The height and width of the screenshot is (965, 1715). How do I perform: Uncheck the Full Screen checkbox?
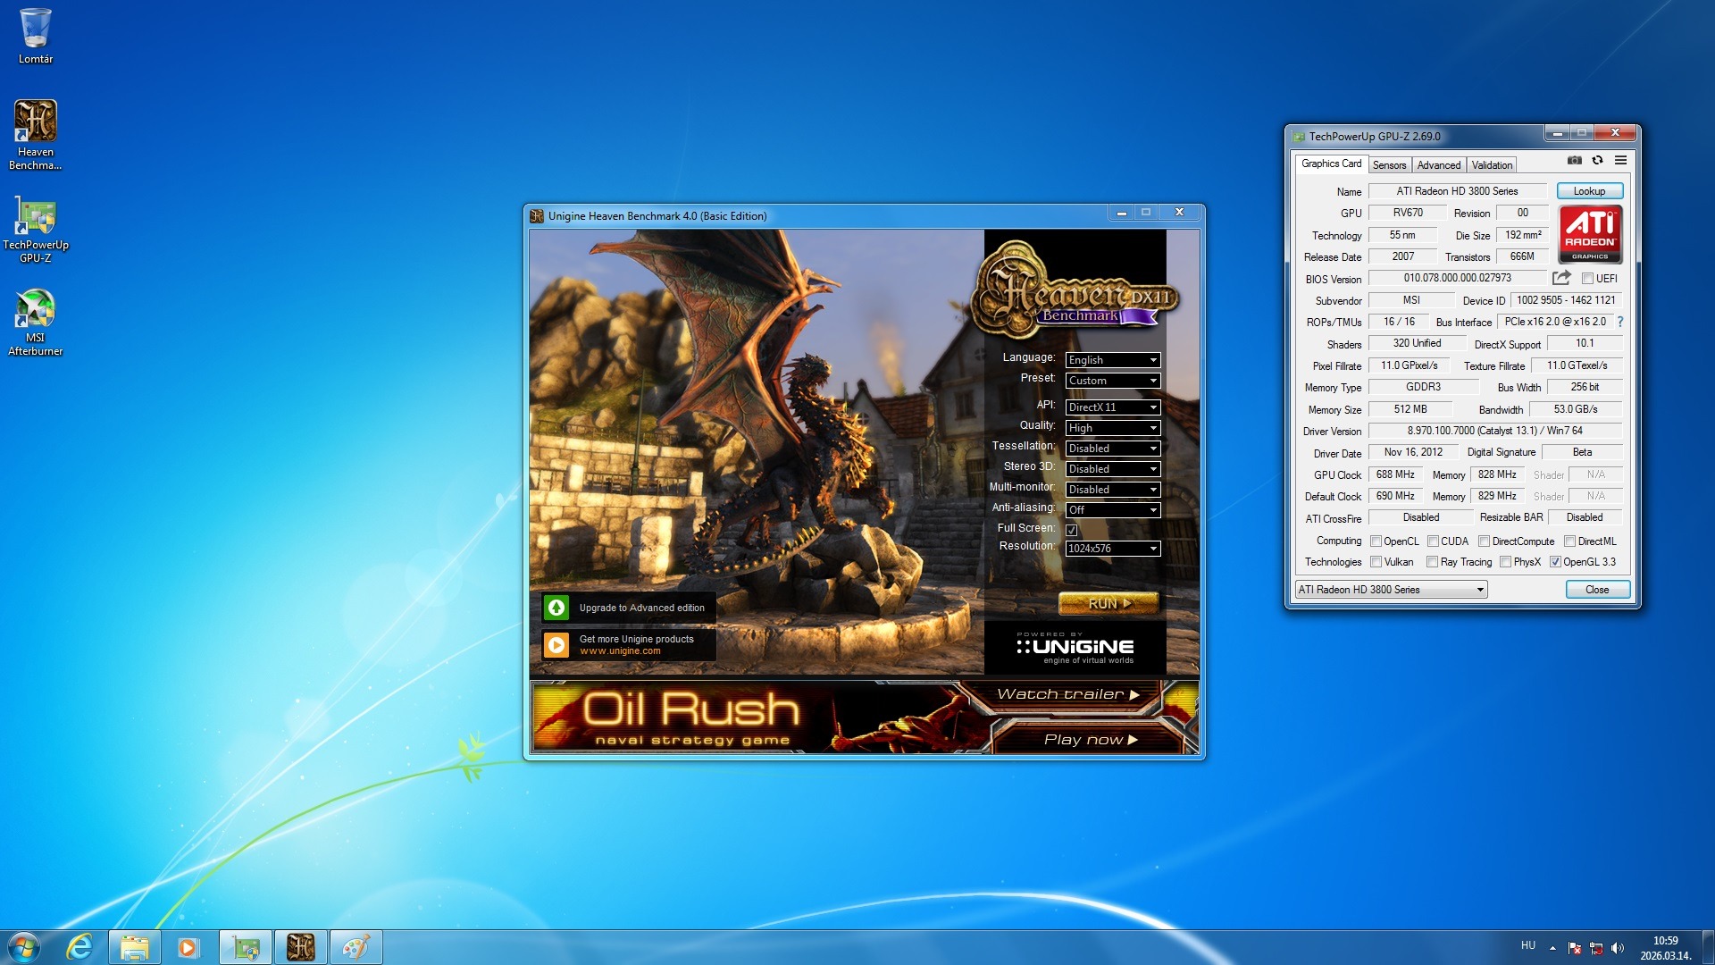click(x=1071, y=530)
